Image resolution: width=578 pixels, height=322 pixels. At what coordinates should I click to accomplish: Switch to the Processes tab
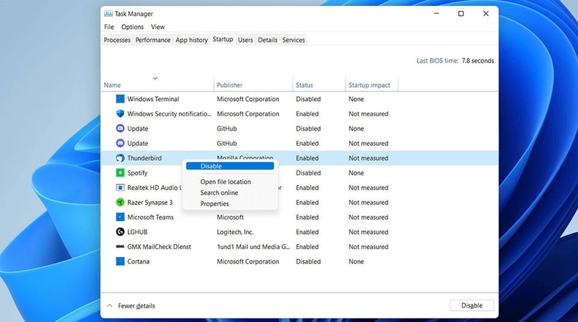(117, 40)
